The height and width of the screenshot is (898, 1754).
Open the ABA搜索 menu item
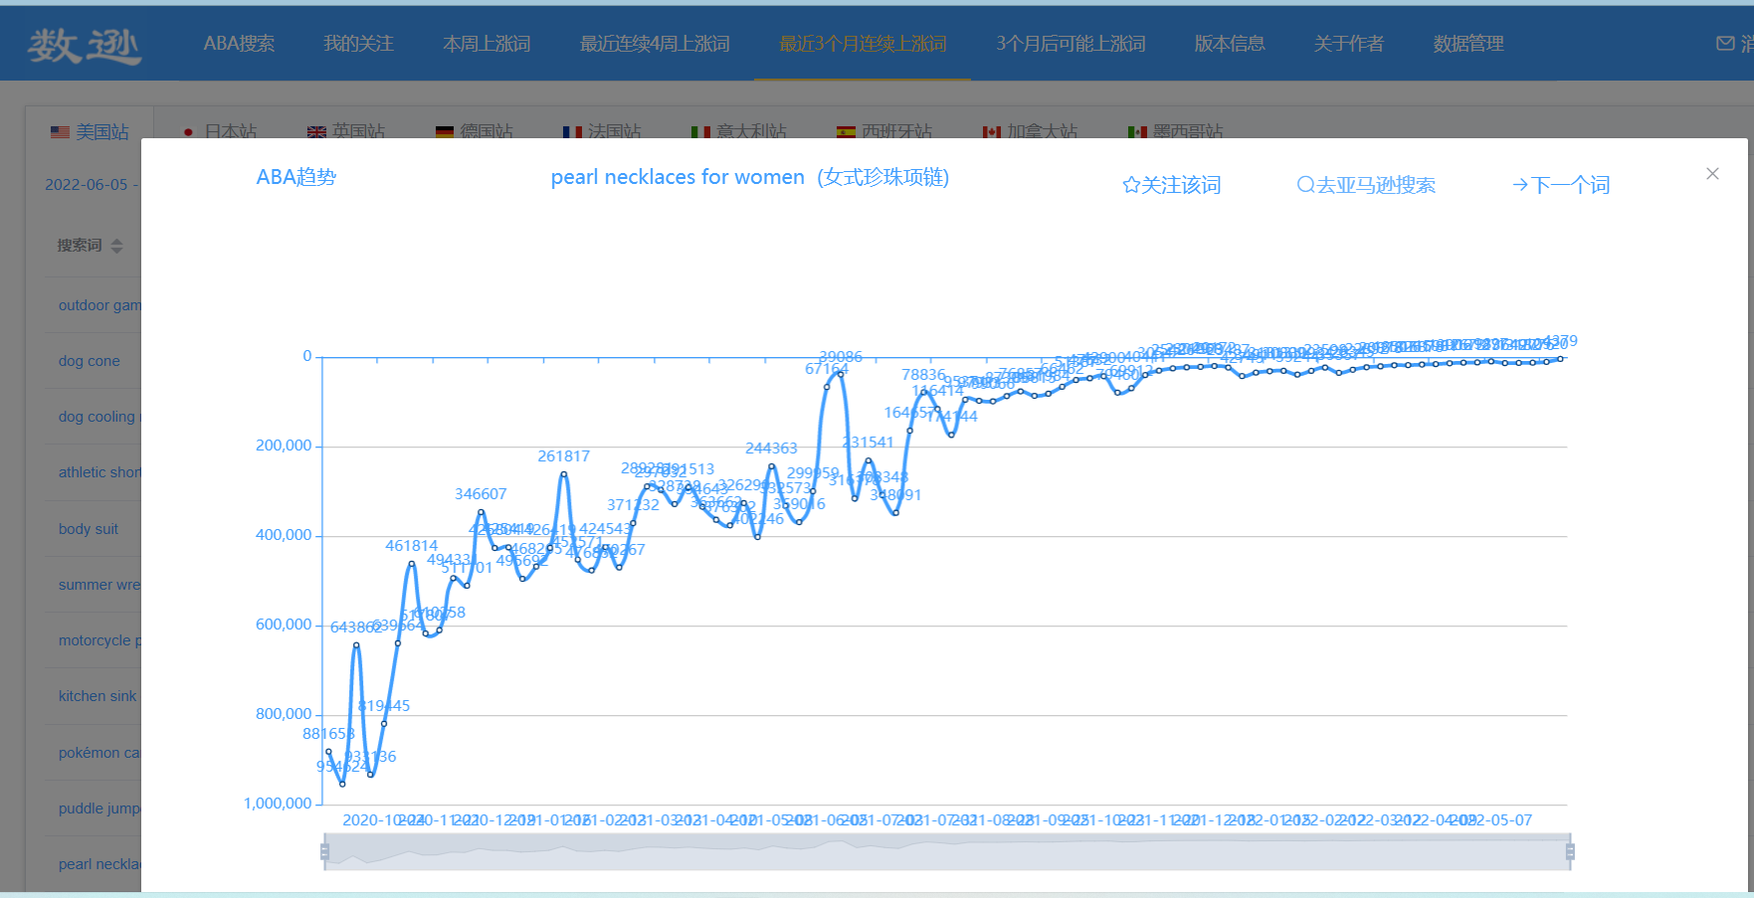pyautogui.click(x=240, y=44)
